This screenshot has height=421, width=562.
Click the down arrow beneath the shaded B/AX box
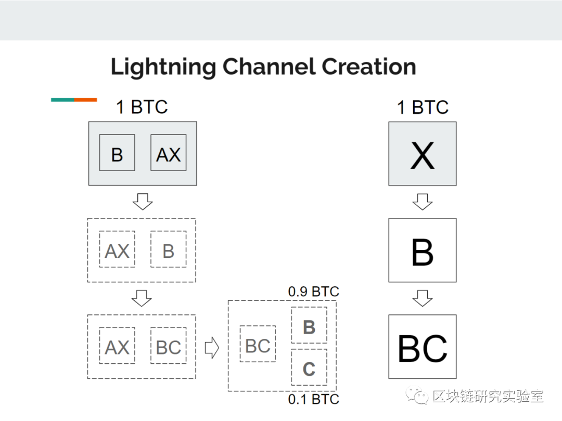click(143, 202)
